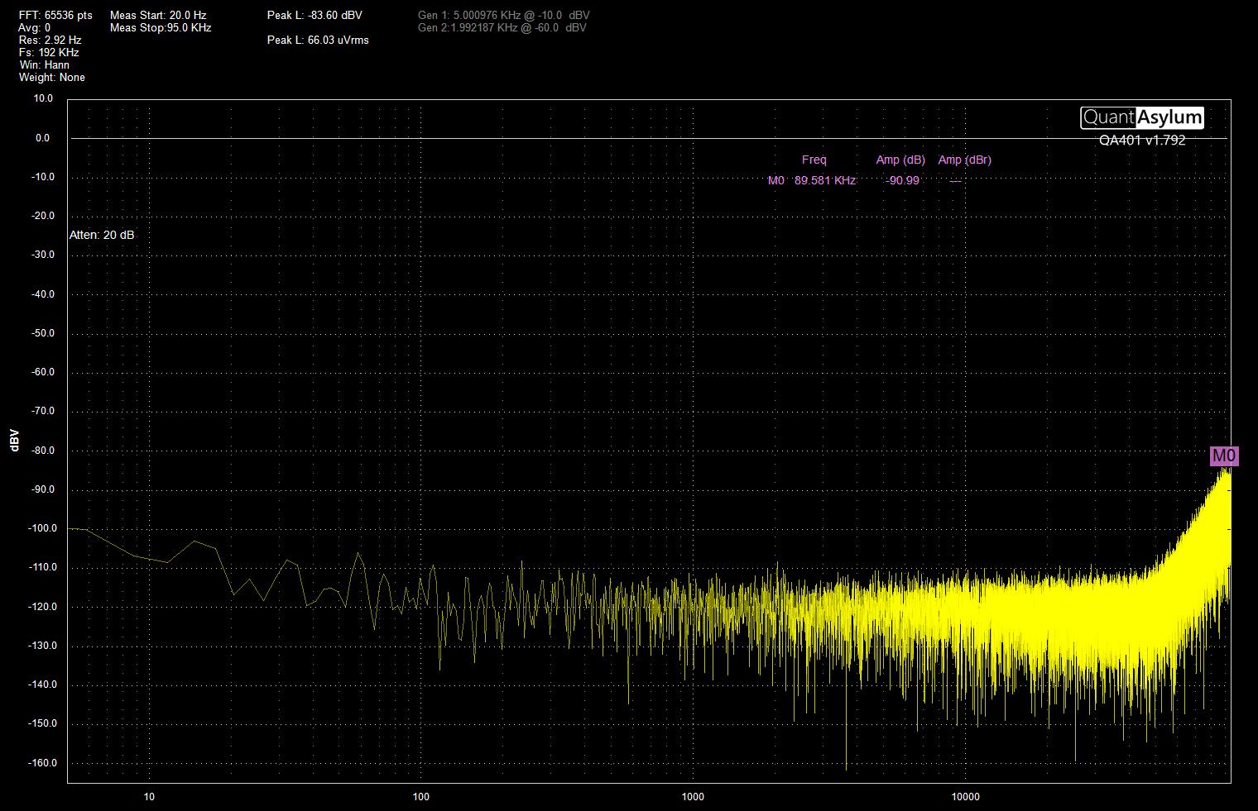This screenshot has width=1258, height=811.
Task: Select the '1000' X-axis frequency label
Action: pyautogui.click(x=693, y=797)
